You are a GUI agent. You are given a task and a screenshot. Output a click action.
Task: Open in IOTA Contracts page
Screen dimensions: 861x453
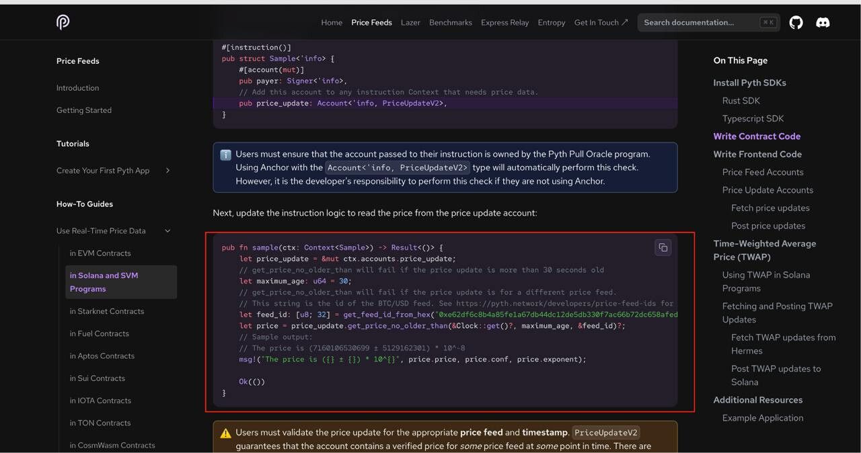point(100,401)
